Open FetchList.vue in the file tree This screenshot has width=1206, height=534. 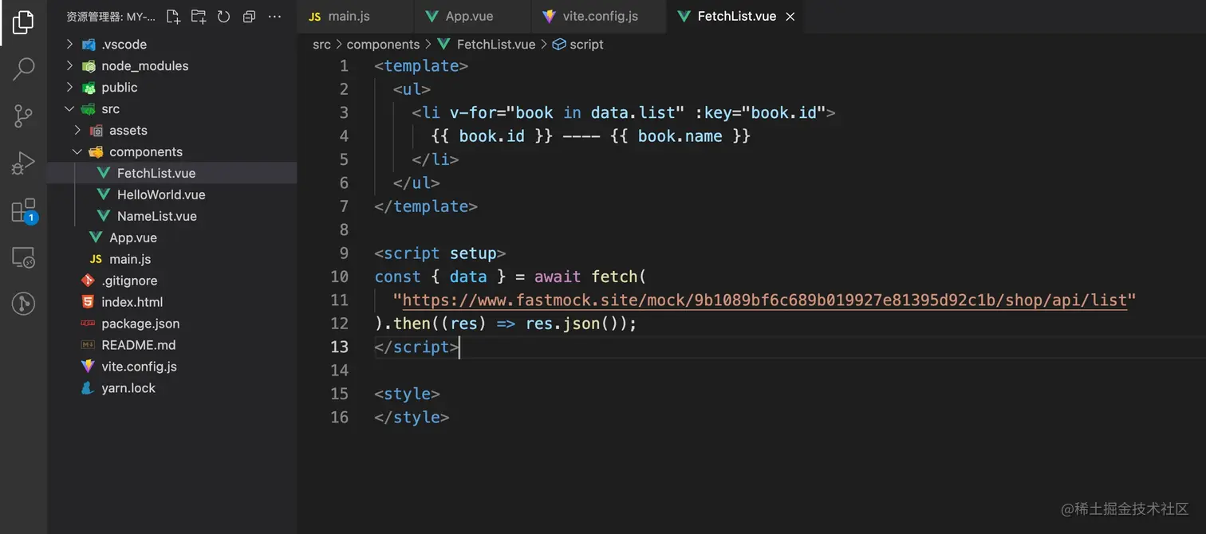172,173
